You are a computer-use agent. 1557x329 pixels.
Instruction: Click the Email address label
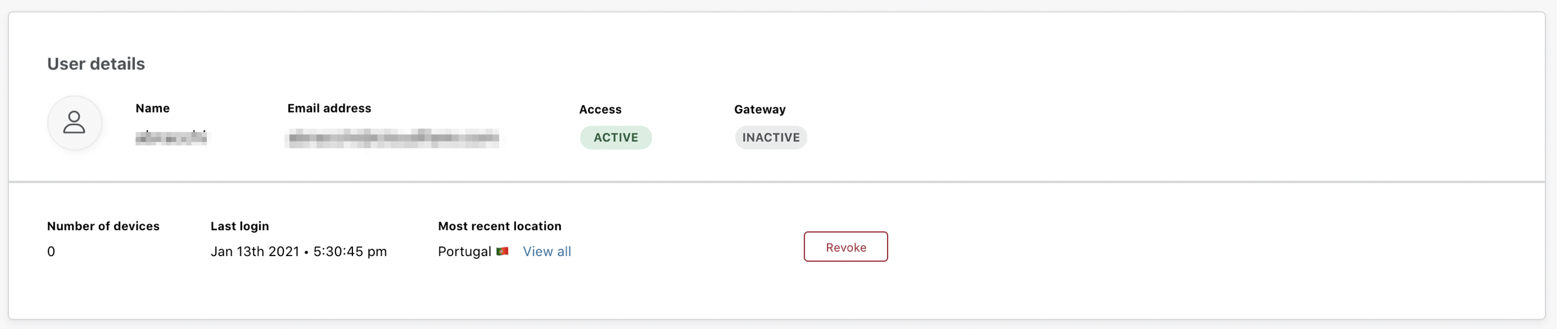pyautogui.click(x=330, y=108)
